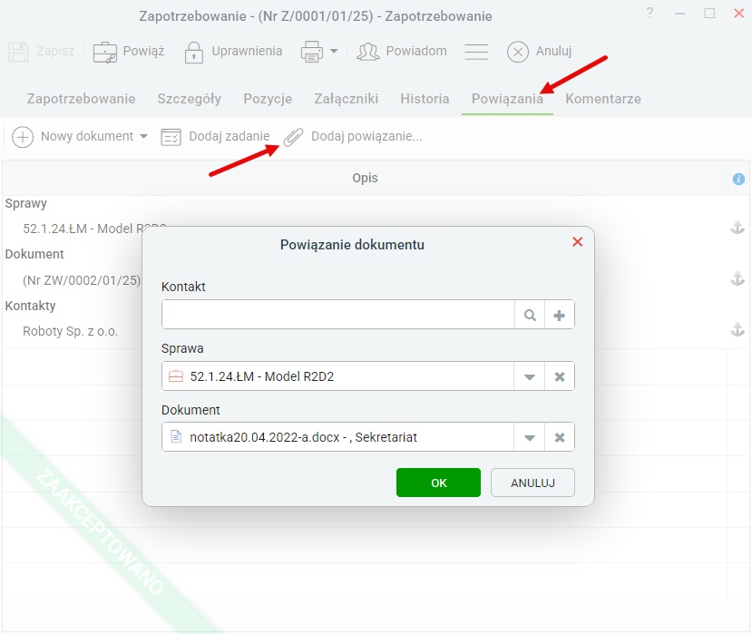752x634 pixels.
Task: Click the Dodaj zadanie label
Action: (230, 136)
